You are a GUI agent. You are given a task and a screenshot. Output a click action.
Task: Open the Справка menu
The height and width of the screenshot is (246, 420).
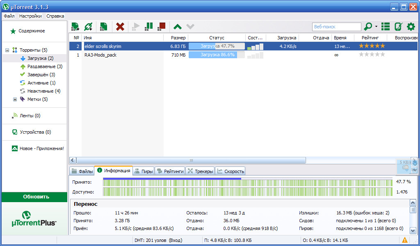click(55, 16)
